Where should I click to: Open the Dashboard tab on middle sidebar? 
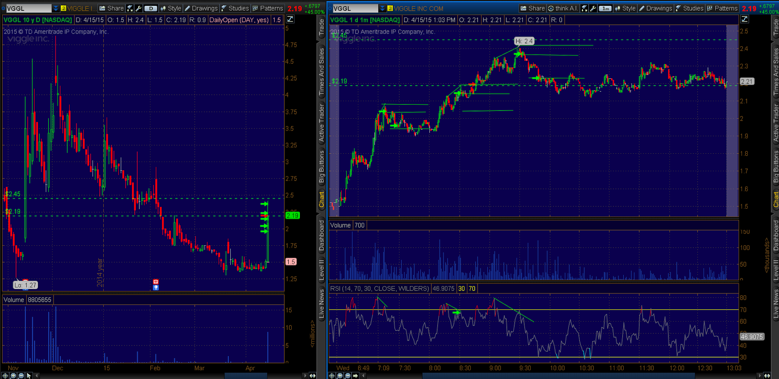[x=321, y=235]
